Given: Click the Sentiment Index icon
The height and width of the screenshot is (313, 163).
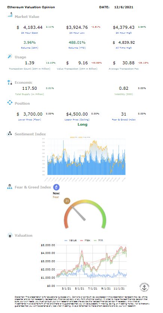Looking at the screenshot, I should [x=10, y=134].
